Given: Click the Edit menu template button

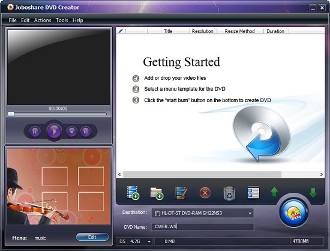Looking at the screenshot, I should [92, 237].
